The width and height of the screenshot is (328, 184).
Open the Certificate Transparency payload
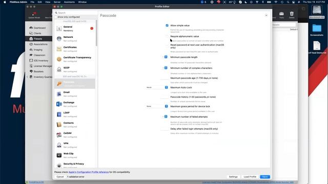(x=75, y=59)
